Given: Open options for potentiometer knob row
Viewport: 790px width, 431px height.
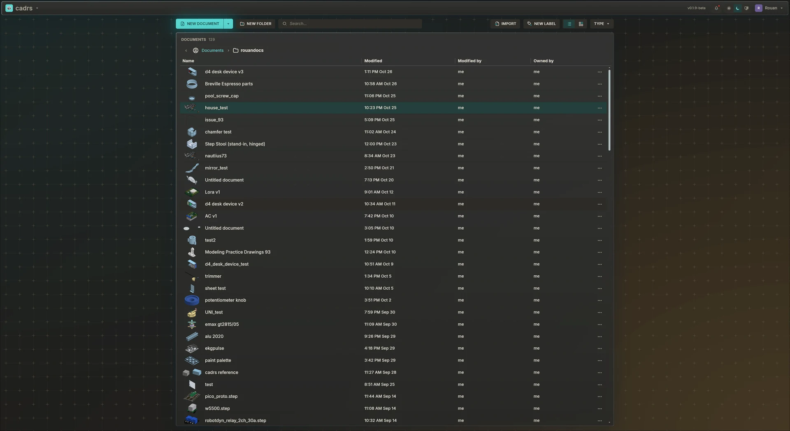Looking at the screenshot, I should (599, 300).
